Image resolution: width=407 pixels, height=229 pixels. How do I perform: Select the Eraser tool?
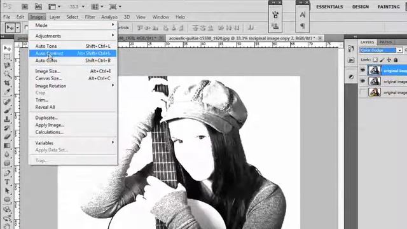pyautogui.click(x=7, y=137)
